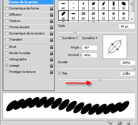138x125 pixels.
Task: Click lock icon next to Diffusion
Action: pyautogui.click(x=52, y=15)
